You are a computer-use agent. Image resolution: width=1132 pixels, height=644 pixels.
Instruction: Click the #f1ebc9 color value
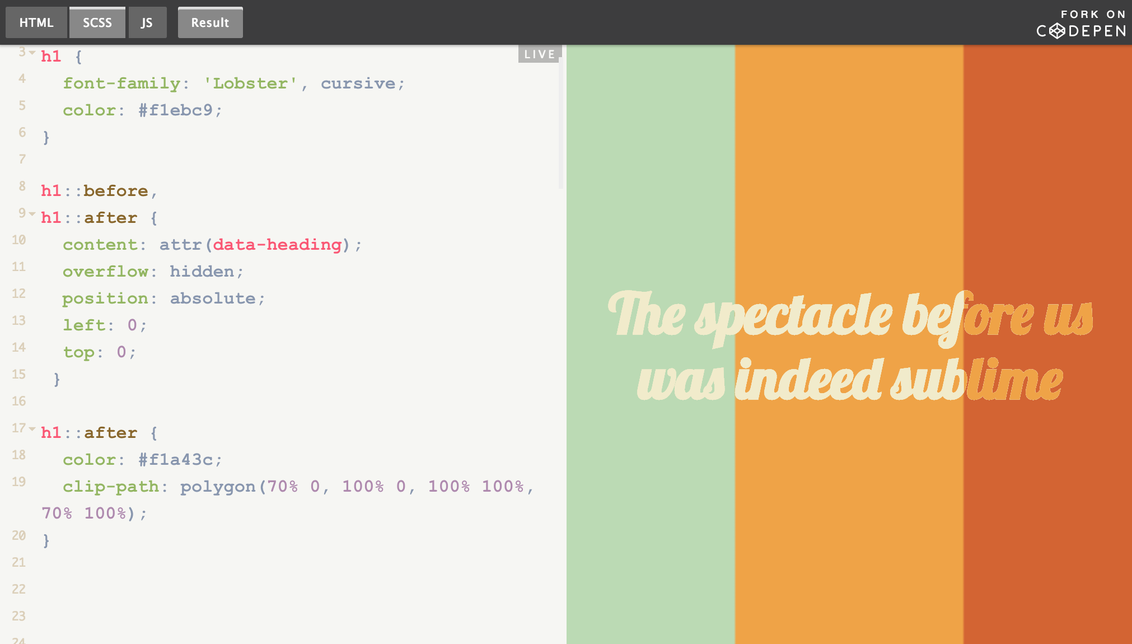click(x=175, y=110)
